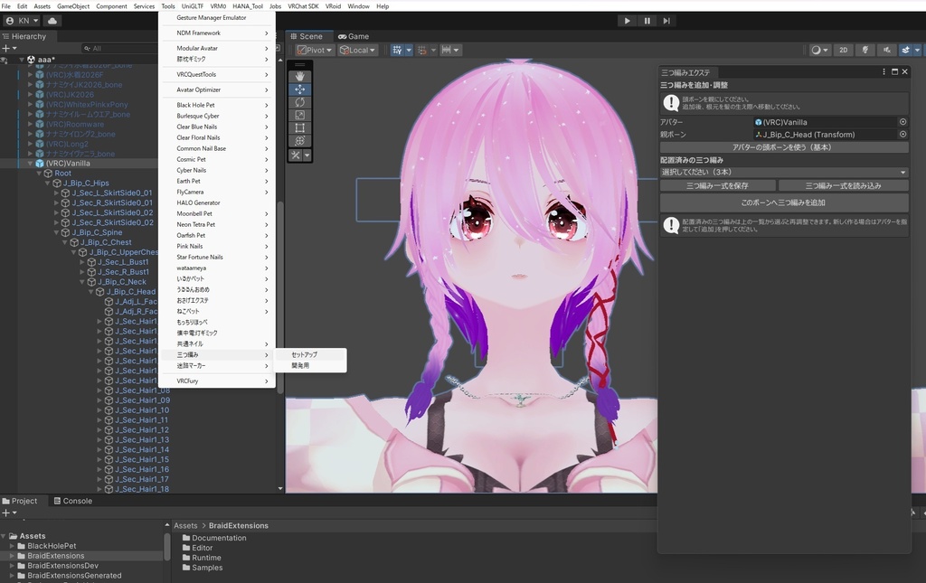Open the Pivot handle position dropdown
This screenshot has height=583, width=926.
pyautogui.click(x=314, y=50)
